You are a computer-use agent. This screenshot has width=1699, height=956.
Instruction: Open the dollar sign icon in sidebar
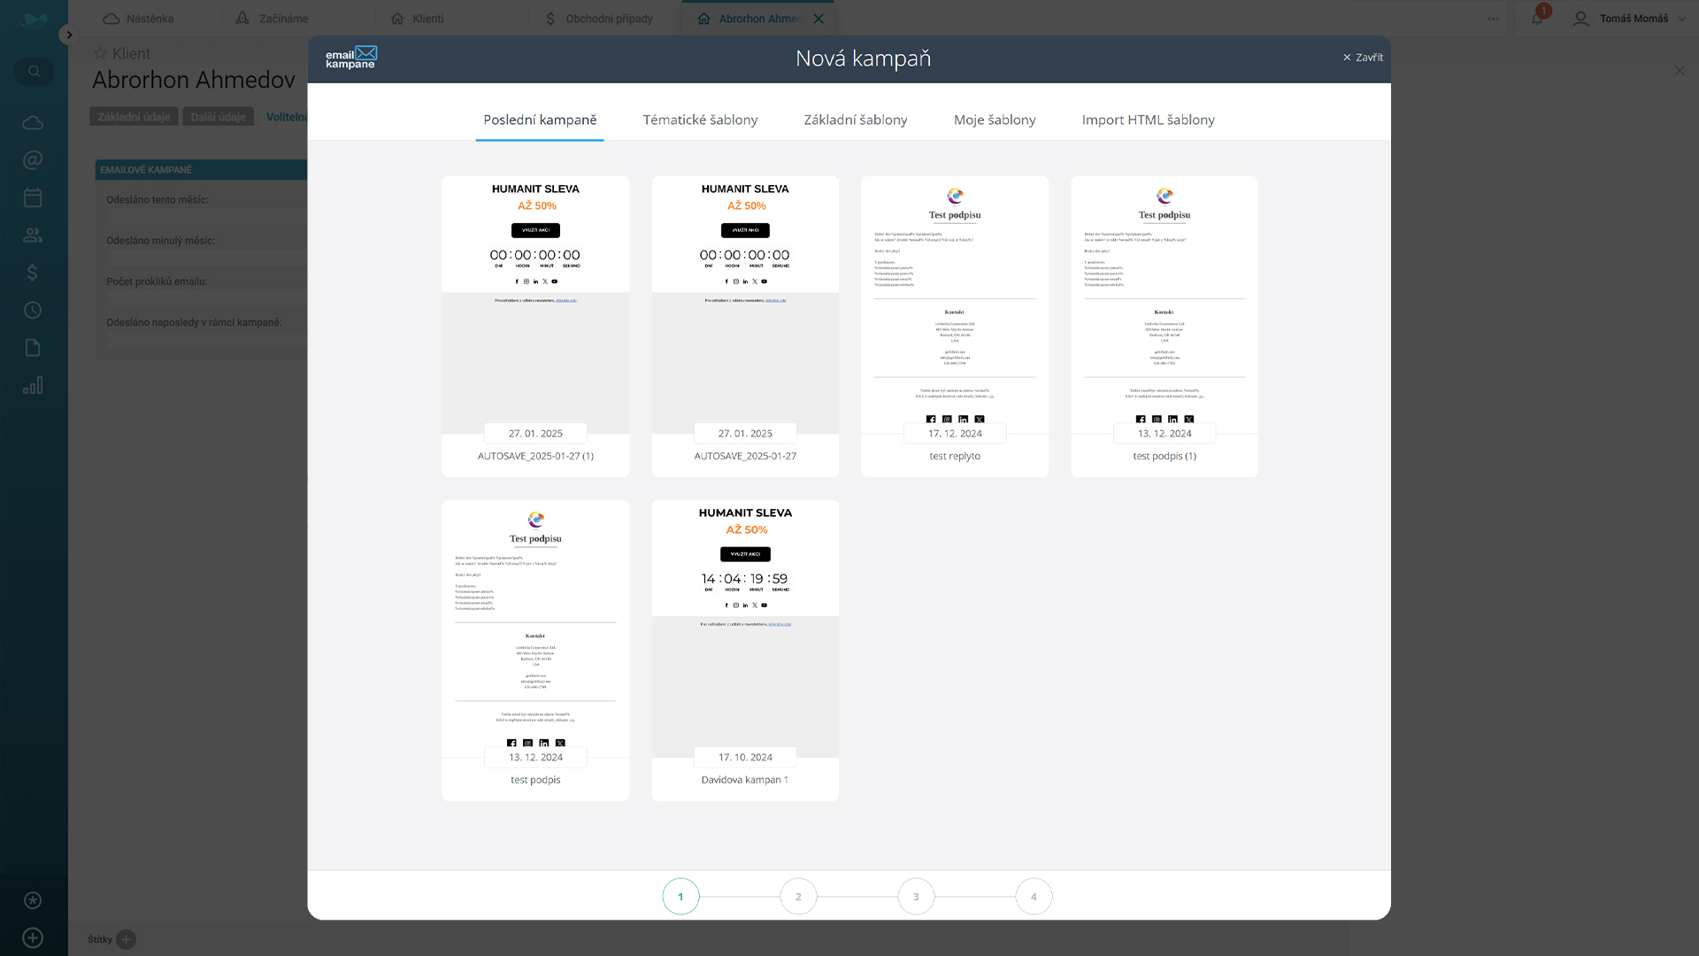(33, 273)
